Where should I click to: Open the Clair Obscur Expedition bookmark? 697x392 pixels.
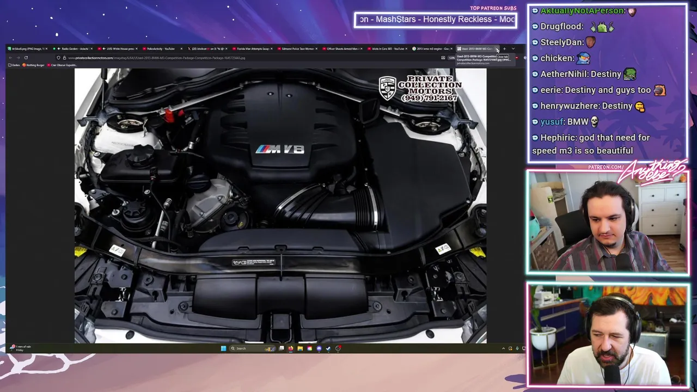coord(62,65)
